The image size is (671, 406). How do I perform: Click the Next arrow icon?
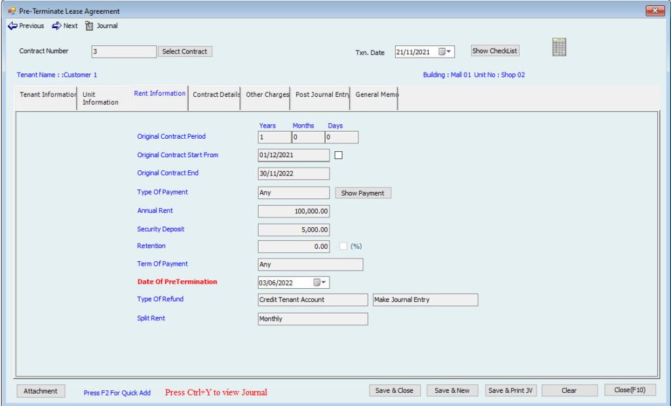click(x=56, y=26)
